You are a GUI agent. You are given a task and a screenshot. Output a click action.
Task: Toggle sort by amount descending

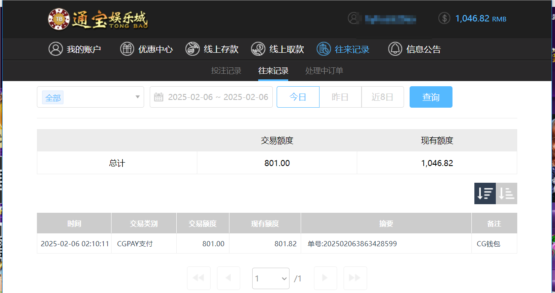point(485,193)
